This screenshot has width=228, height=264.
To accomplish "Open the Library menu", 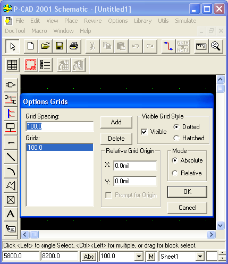I will coord(142,21).
